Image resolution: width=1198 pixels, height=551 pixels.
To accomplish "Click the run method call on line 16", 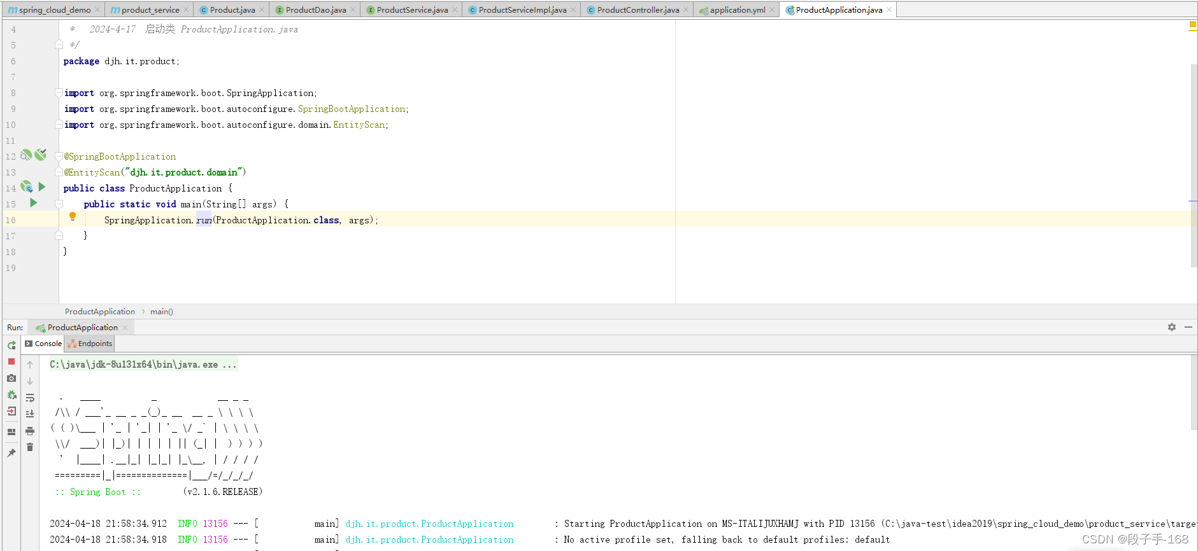I will [204, 220].
